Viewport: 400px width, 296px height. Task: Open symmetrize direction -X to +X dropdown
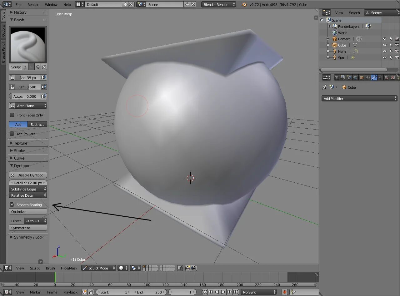[35, 221]
